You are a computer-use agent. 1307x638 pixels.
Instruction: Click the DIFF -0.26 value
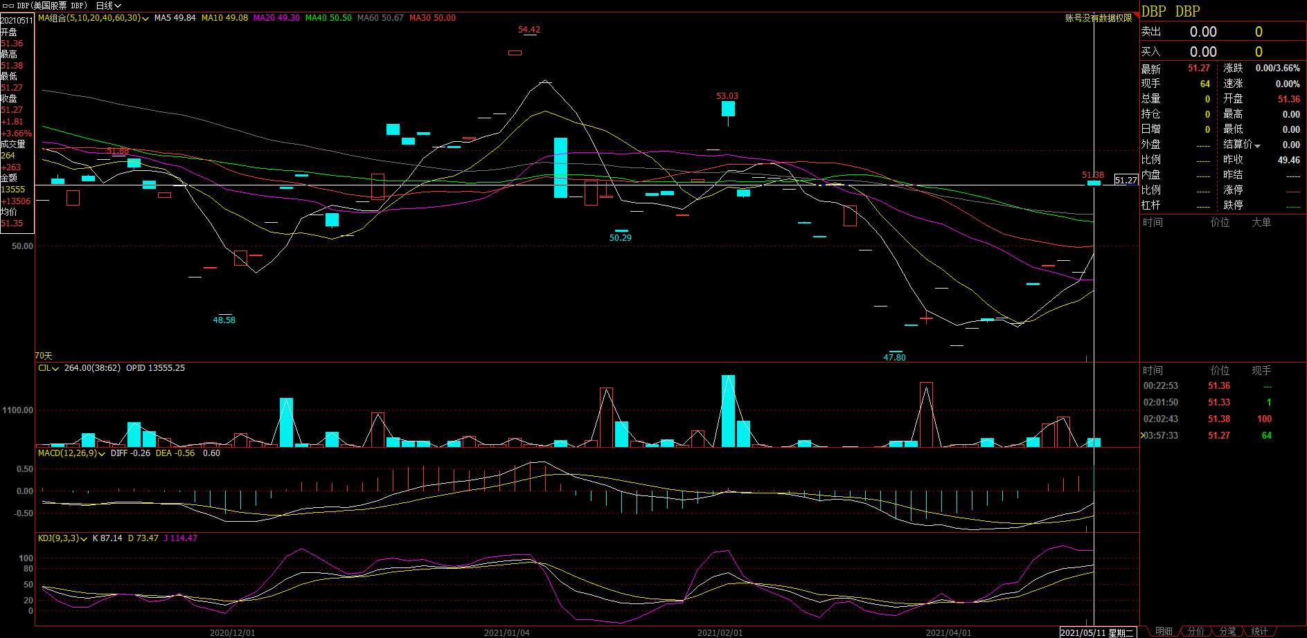click(130, 453)
